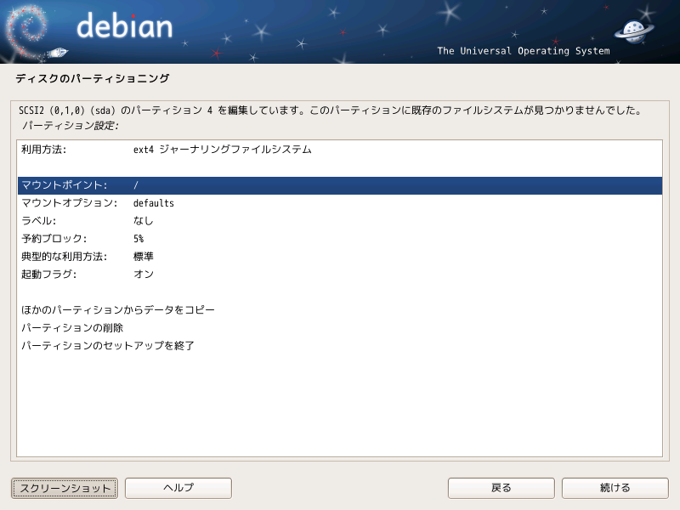Viewport: 680px width, 510px height.
Task: Choose パーティションのセットアップを終了
Action: (339, 345)
